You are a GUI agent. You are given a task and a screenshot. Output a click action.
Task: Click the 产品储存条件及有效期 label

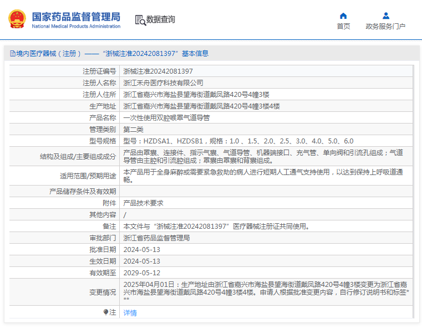[83, 192]
